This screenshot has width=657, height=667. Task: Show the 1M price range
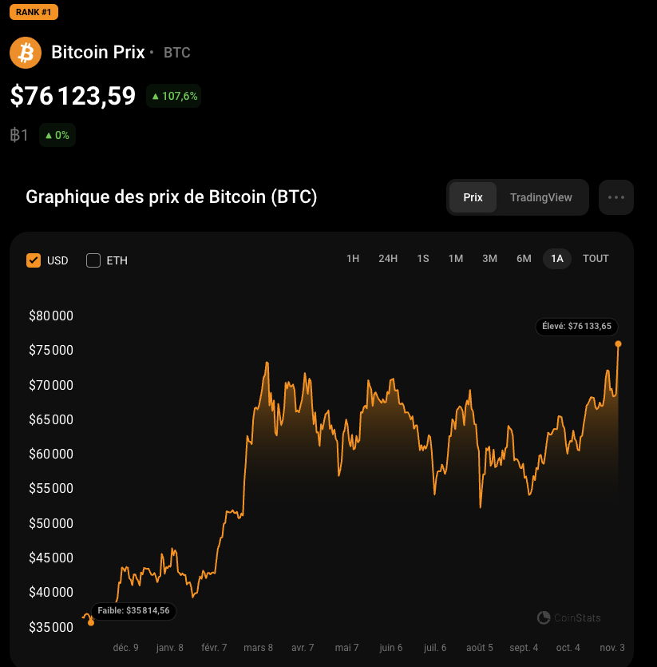coord(456,258)
